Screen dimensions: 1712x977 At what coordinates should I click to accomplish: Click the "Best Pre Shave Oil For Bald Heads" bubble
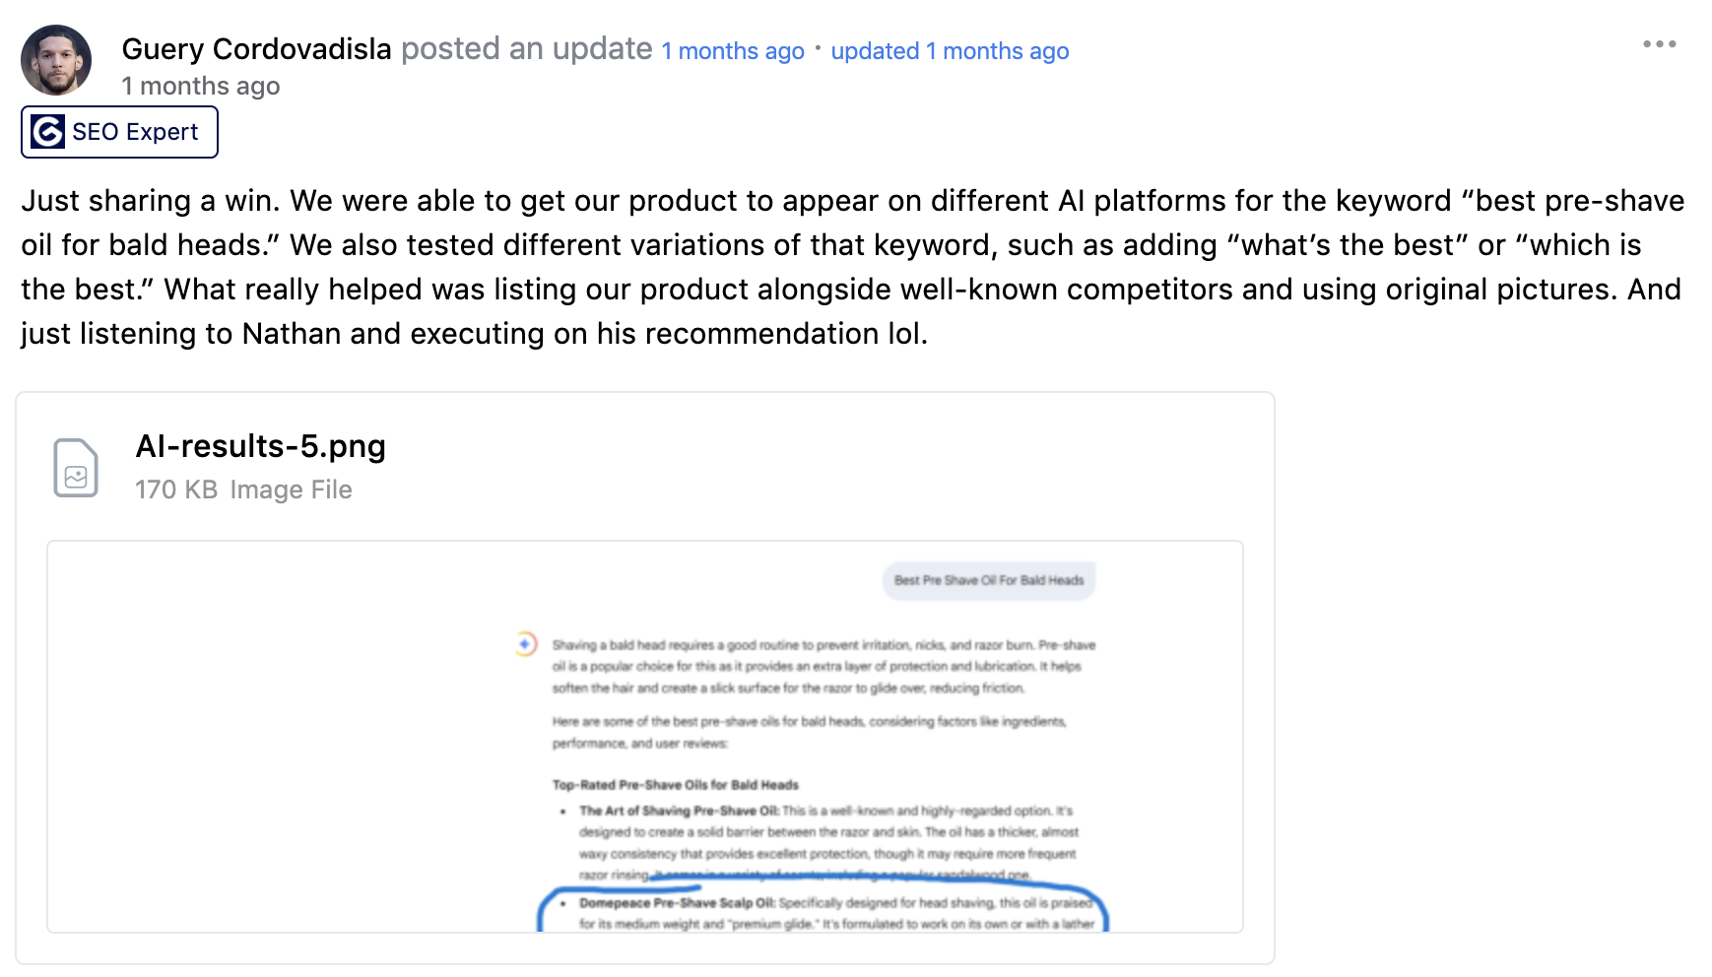click(x=989, y=580)
